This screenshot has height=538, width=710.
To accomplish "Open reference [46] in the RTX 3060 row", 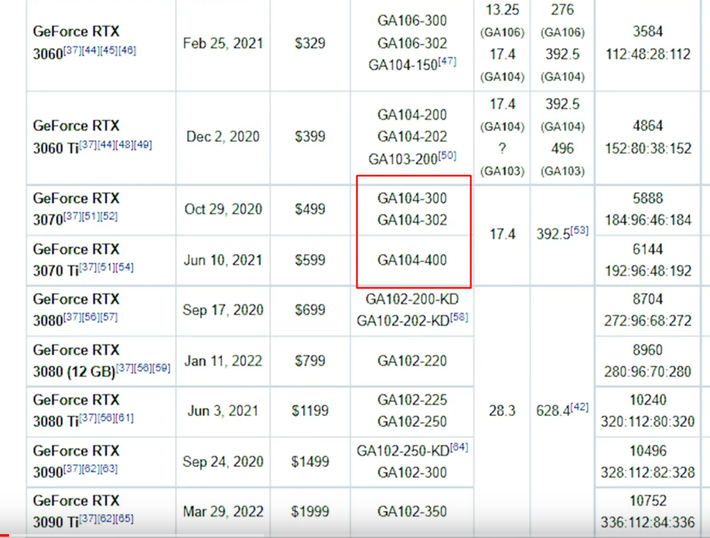I will (127, 50).
